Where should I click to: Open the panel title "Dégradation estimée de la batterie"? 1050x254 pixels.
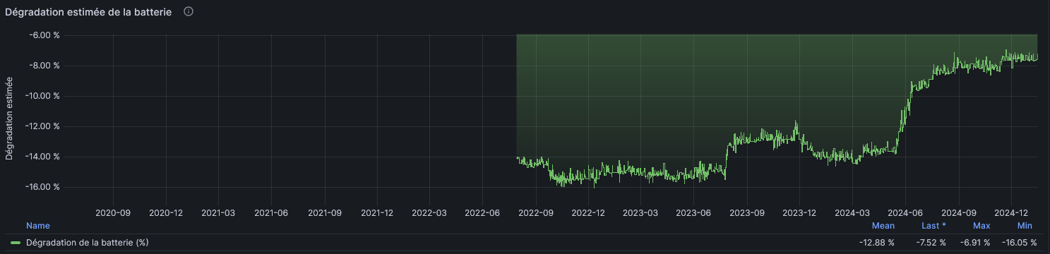pyautogui.click(x=88, y=12)
